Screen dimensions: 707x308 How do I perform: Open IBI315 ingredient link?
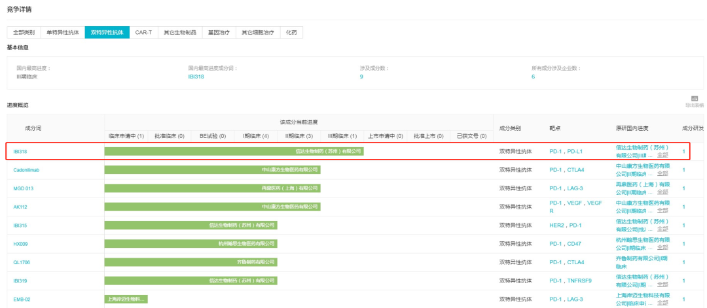coord(20,225)
